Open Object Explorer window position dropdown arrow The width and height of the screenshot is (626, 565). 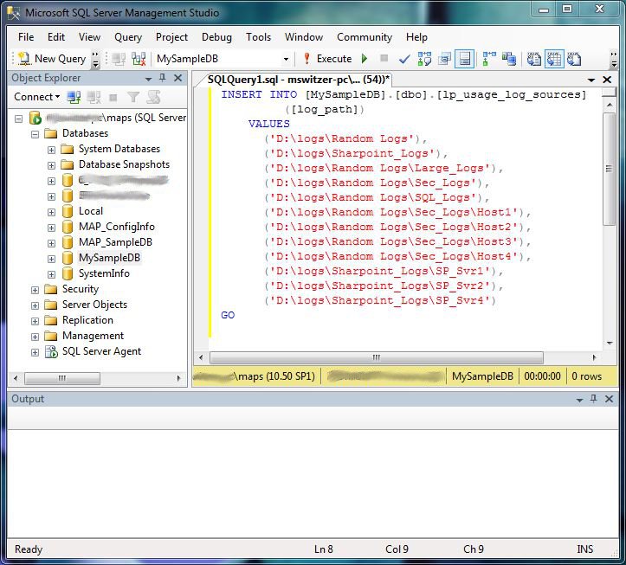coord(149,79)
